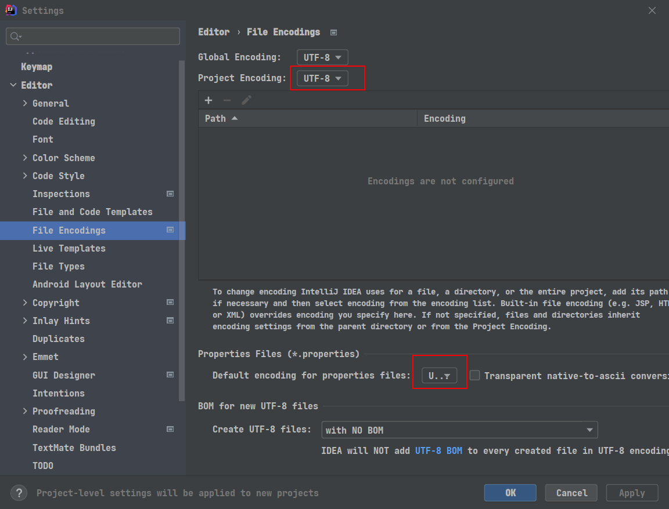Screen dimensions: 669x509
Task: Open Font settings page
Action: [42, 140]
